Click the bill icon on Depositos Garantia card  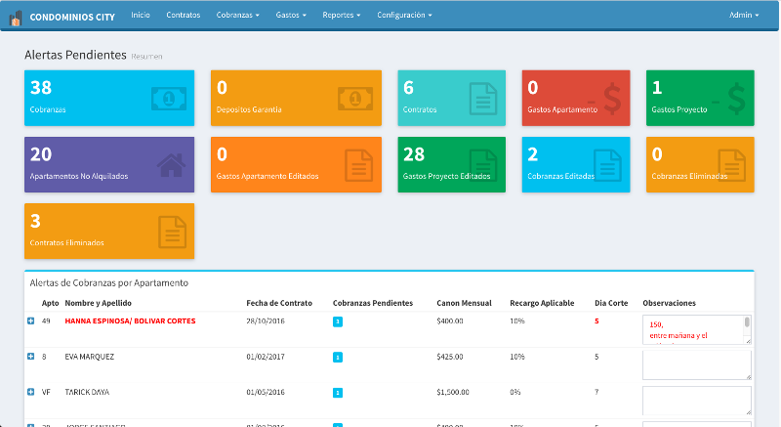(355, 99)
